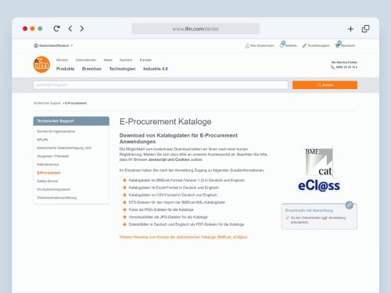The width and height of the screenshot is (391, 293).
Task: Open the Technologien main navigation
Action: (122, 69)
